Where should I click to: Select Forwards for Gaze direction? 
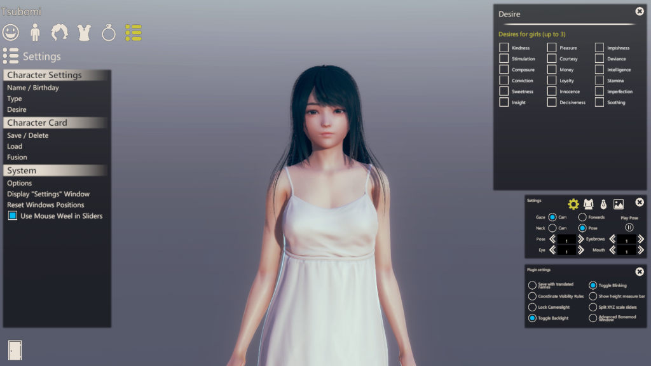[582, 217]
